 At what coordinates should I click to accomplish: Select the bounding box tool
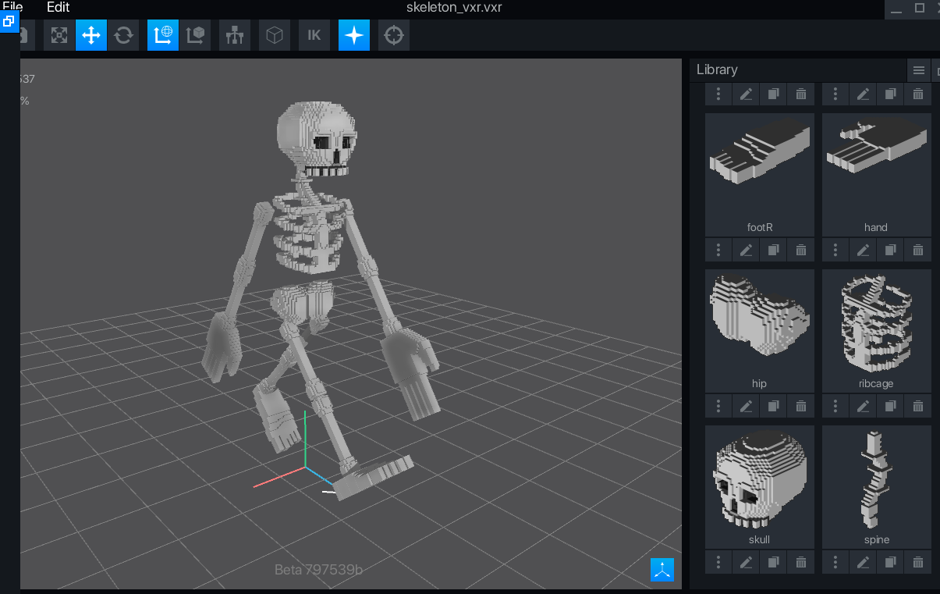click(274, 34)
